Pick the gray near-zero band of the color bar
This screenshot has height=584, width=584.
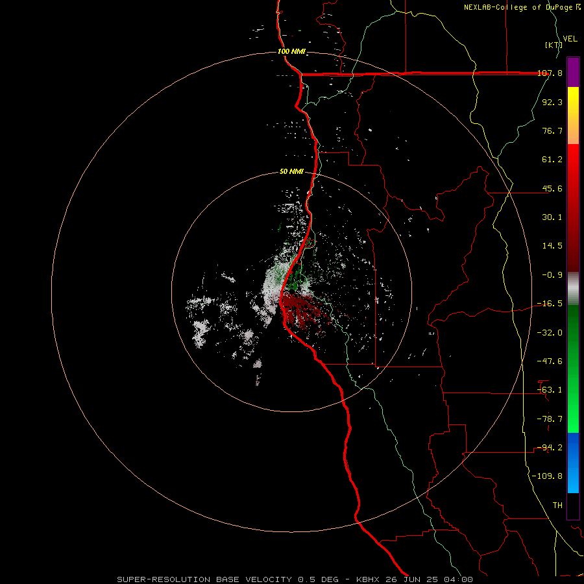[x=573, y=288]
